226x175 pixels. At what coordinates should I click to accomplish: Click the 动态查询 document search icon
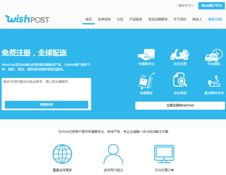pyautogui.click(x=180, y=80)
